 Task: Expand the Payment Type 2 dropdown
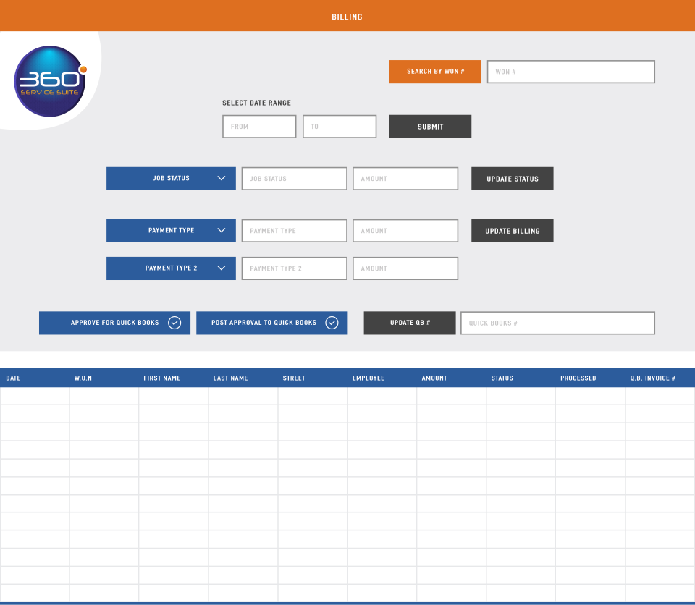171,268
